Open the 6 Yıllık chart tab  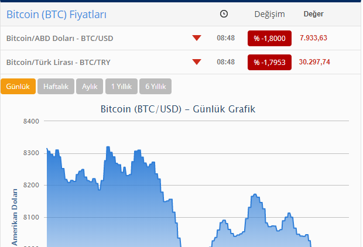(155, 87)
